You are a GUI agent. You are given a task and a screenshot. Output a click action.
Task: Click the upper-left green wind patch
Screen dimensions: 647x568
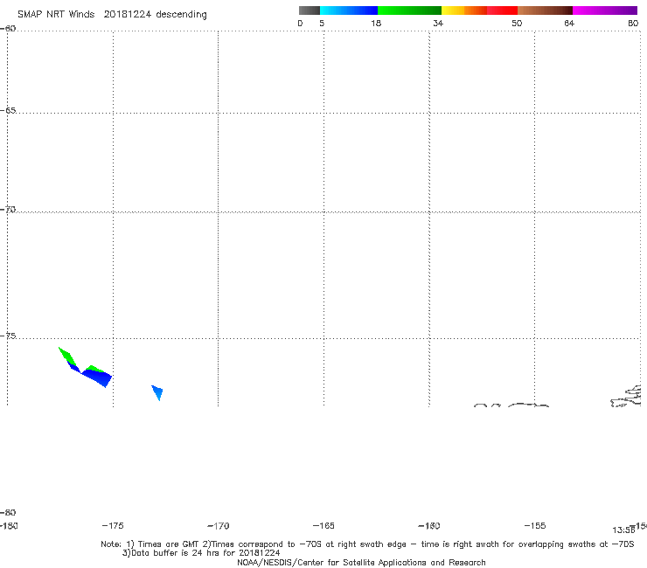(66, 356)
